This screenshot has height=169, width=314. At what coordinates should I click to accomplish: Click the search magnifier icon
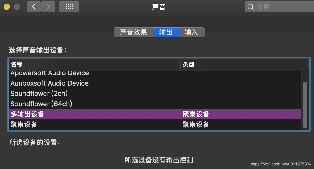tap(250, 7)
